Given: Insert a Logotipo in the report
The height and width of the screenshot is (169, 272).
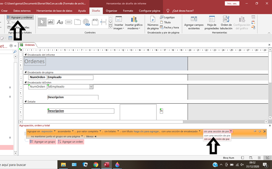Looking at the screenshot, I should 167,17.
